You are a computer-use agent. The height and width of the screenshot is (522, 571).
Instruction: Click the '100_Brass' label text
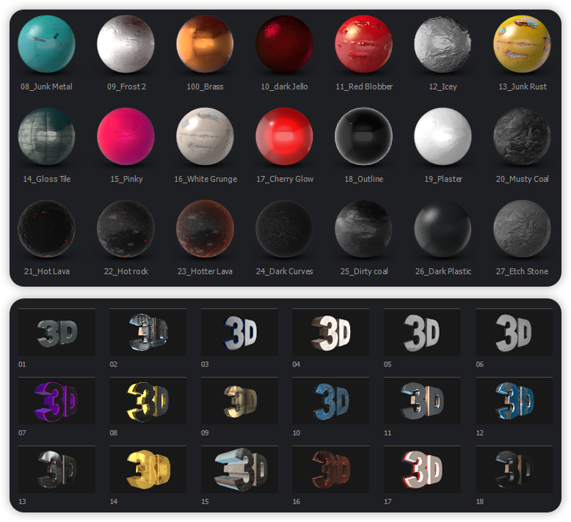[x=205, y=87]
